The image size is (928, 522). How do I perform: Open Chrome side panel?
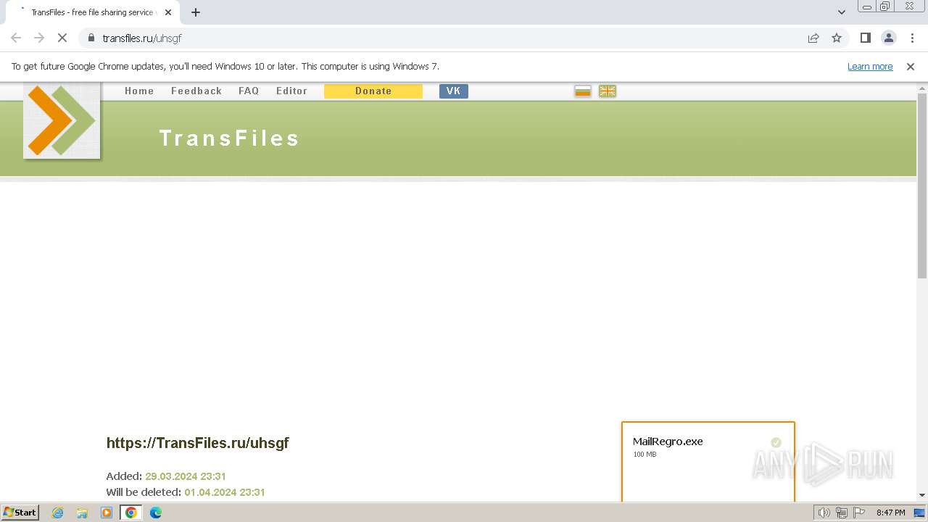(x=865, y=38)
